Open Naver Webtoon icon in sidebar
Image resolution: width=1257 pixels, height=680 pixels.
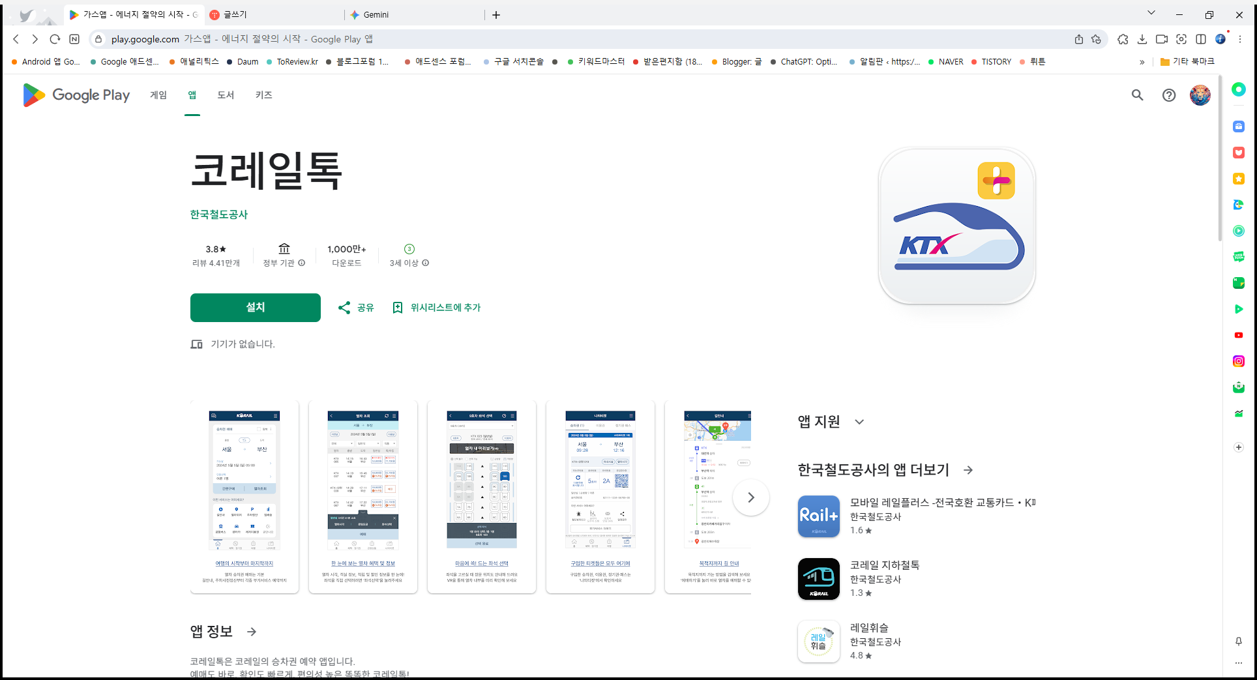1238,256
